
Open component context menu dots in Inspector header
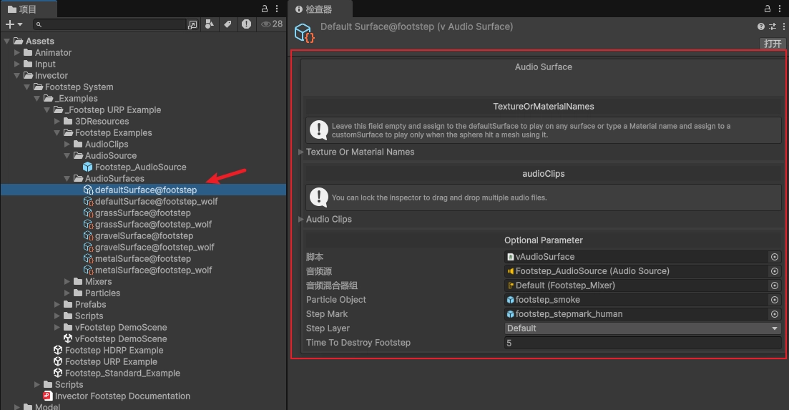(783, 26)
